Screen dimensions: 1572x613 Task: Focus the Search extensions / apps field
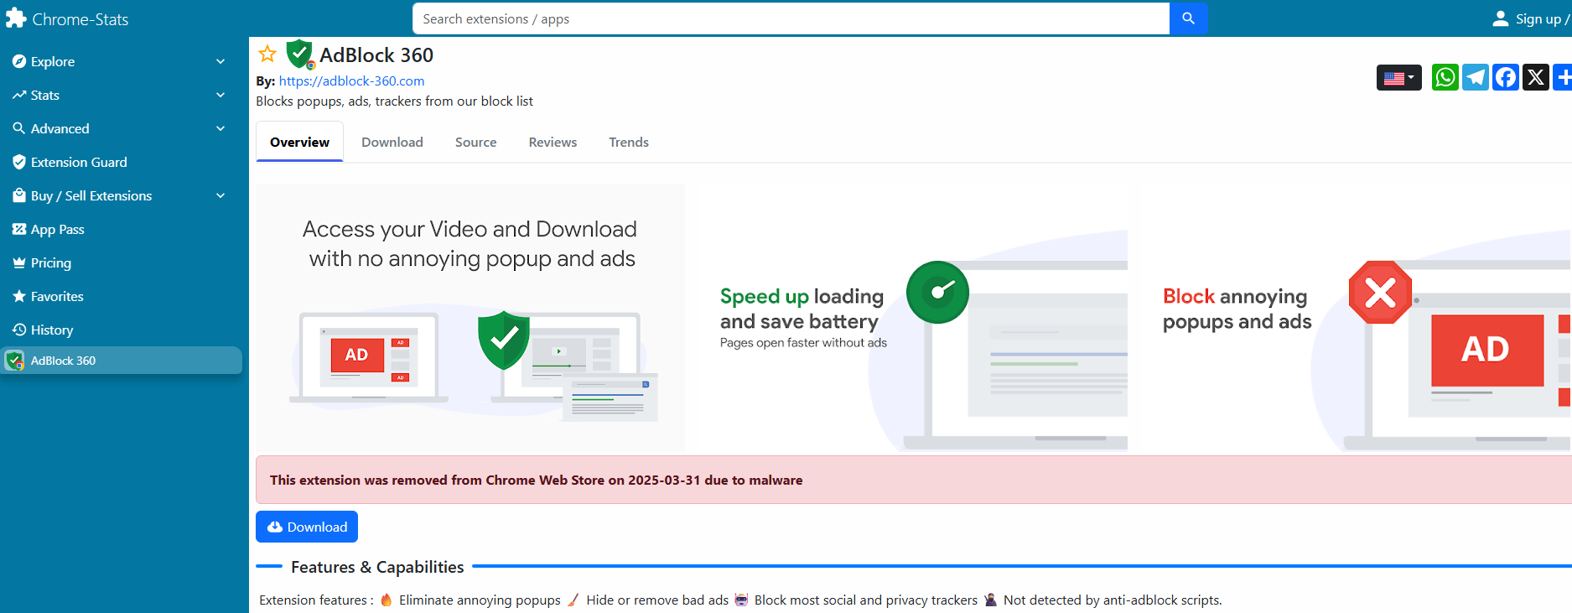(x=791, y=18)
